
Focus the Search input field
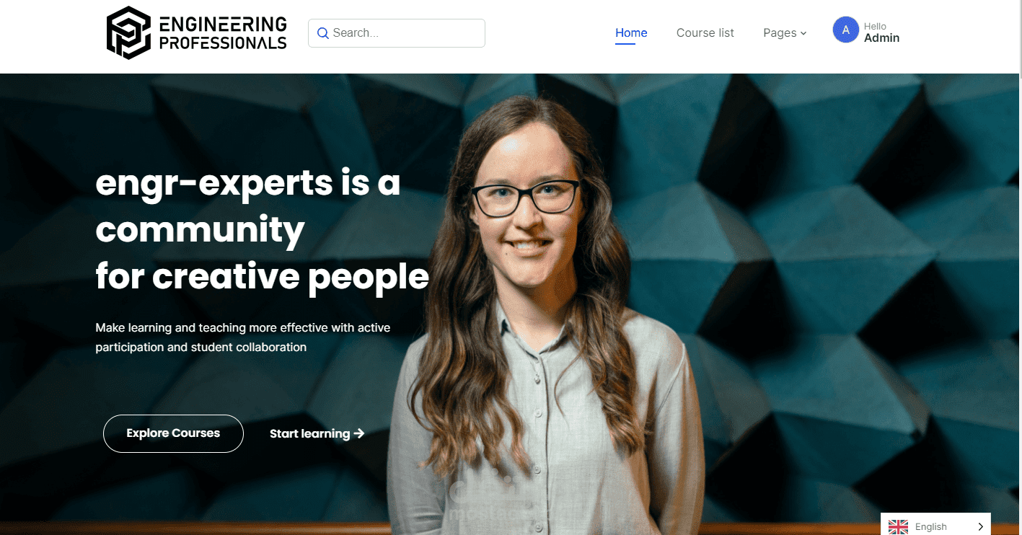click(x=397, y=33)
